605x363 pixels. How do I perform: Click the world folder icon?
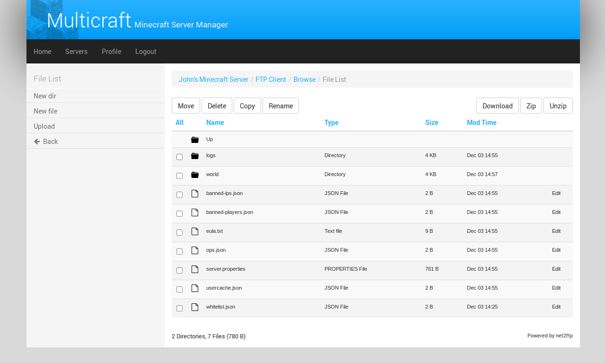pos(195,175)
